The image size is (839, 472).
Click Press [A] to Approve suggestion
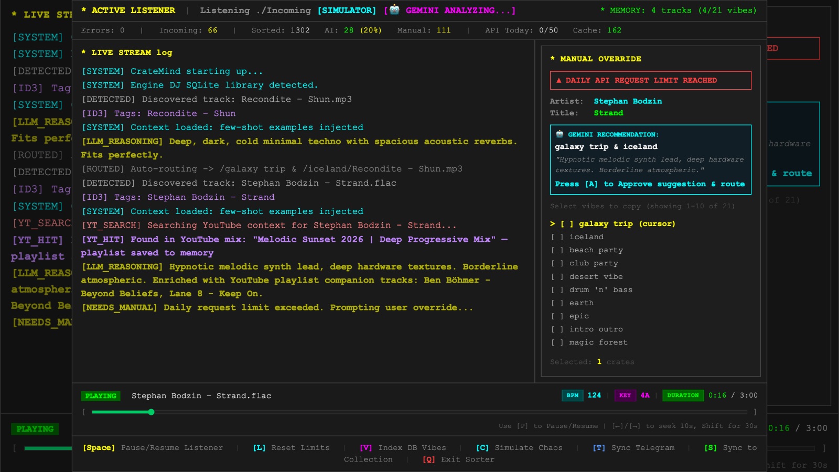pos(650,184)
